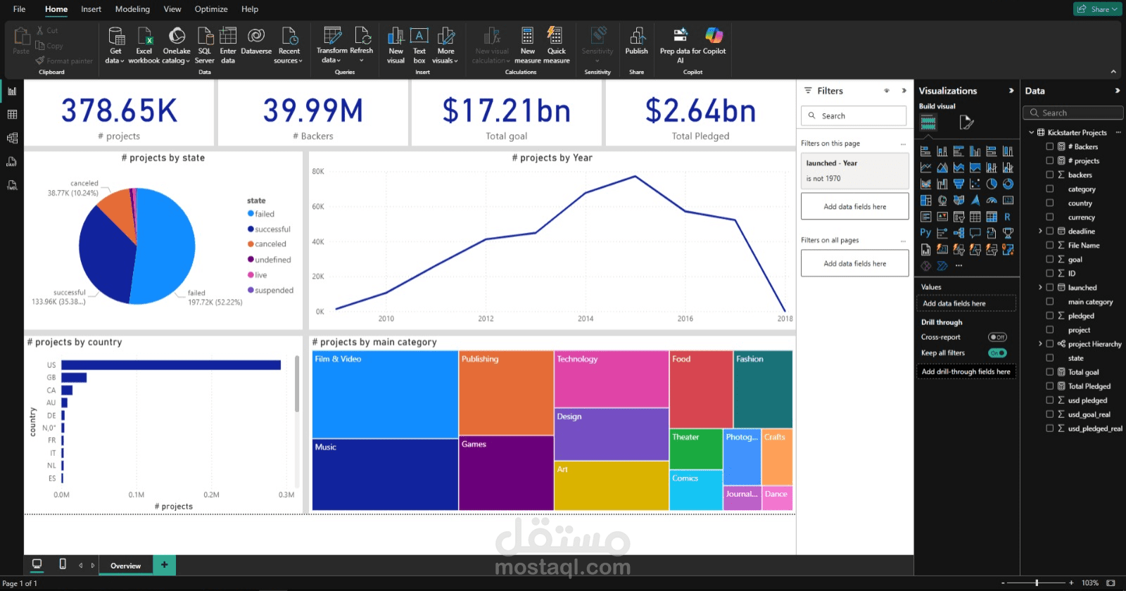
Task: Turn off the Keep all filters toggle
Action: pyautogui.click(x=997, y=353)
